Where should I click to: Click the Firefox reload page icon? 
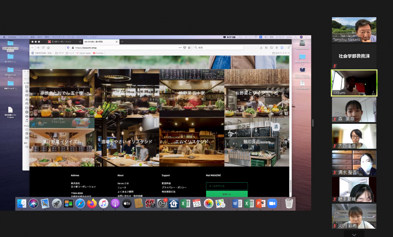43,48
